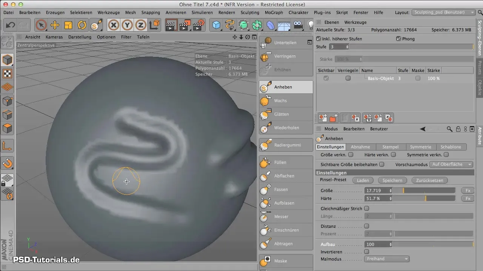Toggle visibility of Basis-Objekt layer
Image resolution: width=483 pixels, height=271 pixels.
(x=326, y=78)
